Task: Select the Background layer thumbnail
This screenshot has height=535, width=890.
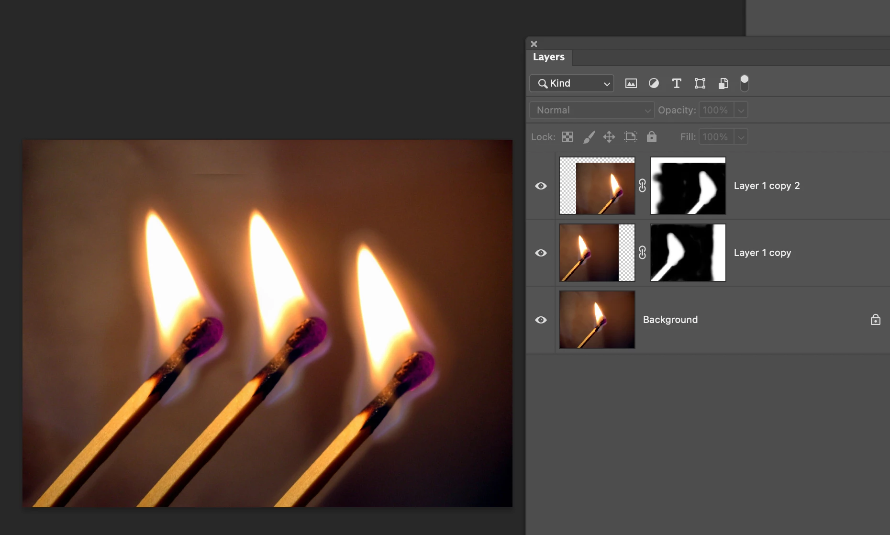Action: coord(597,320)
